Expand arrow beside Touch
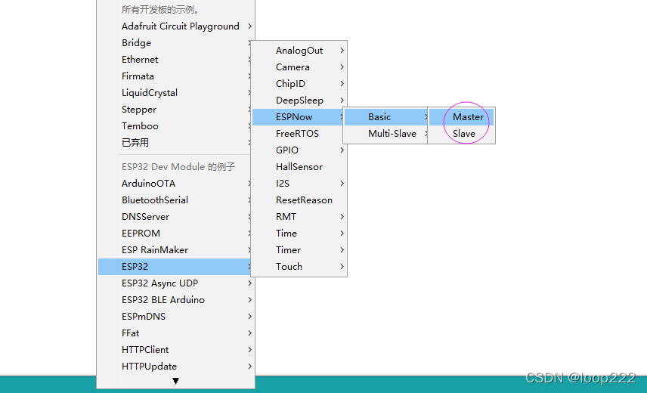 pyautogui.click(x=342, y=266)
